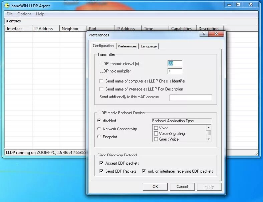Viewport: 263px width, 202px height.
Task: Switch to the Configuration tab
Action: tap(103, 46)
